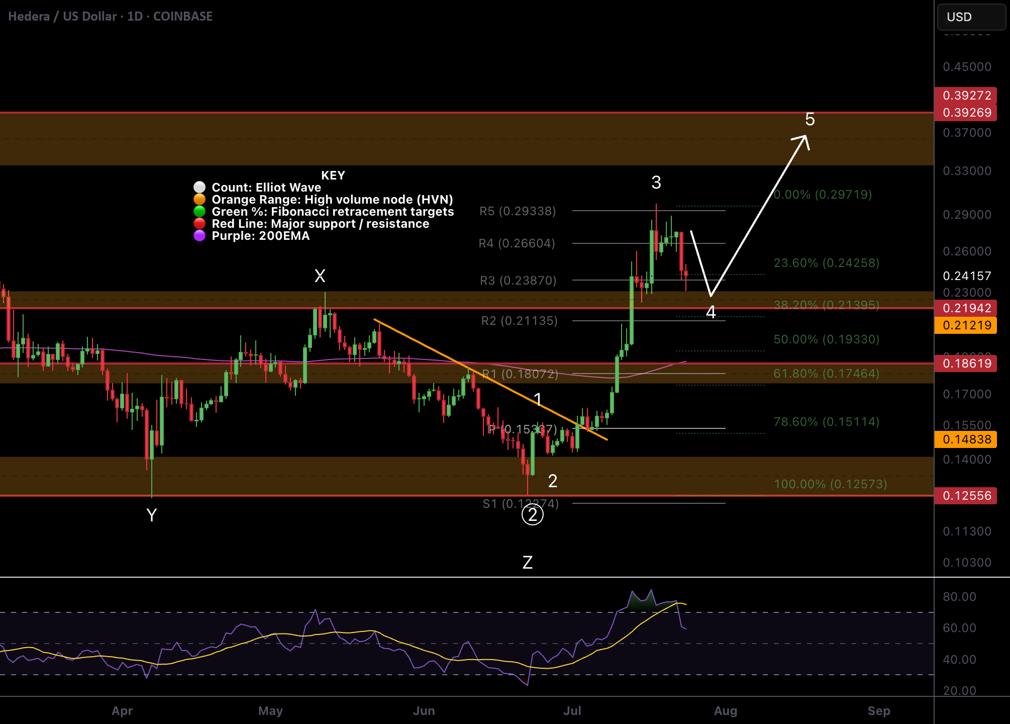Click the Jun label on time axis

424,710
